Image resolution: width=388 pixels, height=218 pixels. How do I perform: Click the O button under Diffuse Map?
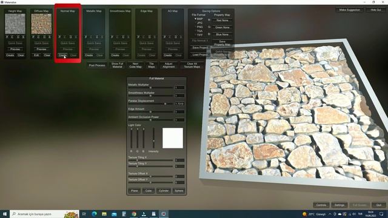(x=44, y=37)
